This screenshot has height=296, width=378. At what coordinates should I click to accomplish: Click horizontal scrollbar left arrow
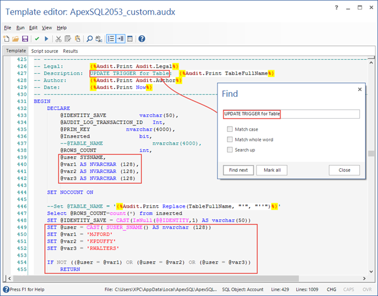click(x=10, y=278)
